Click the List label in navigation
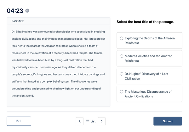 [93, 121]
